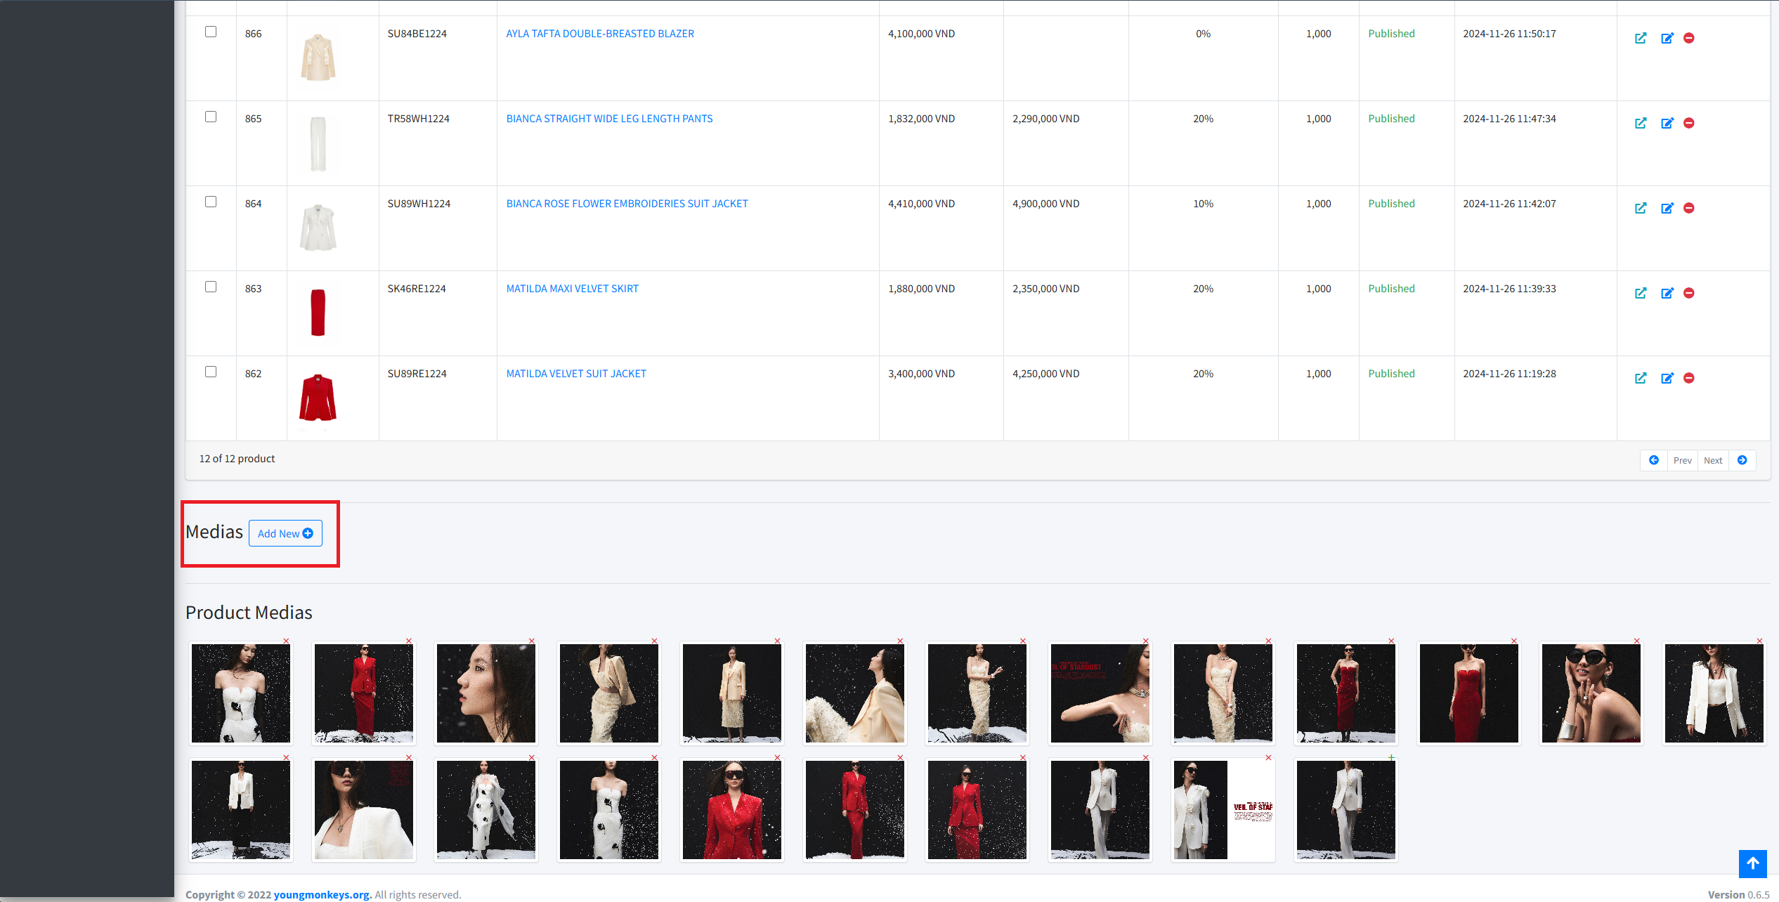Delete product 864 with red icon

[x=1689, y=208]
